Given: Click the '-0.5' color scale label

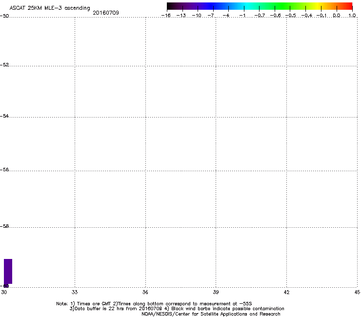Looking at the screenshot, I should pos(291,16).
